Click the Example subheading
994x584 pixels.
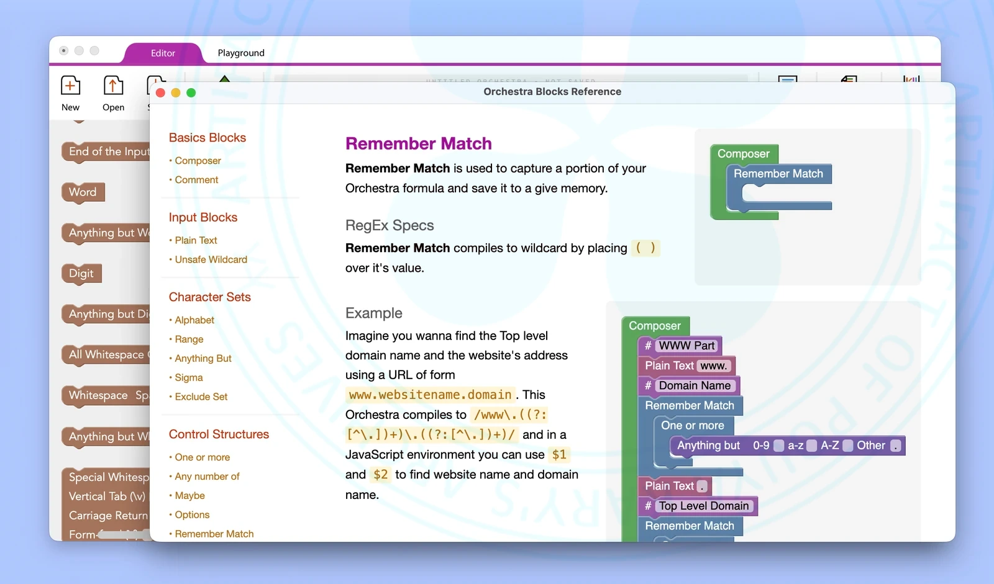point(374,313)
